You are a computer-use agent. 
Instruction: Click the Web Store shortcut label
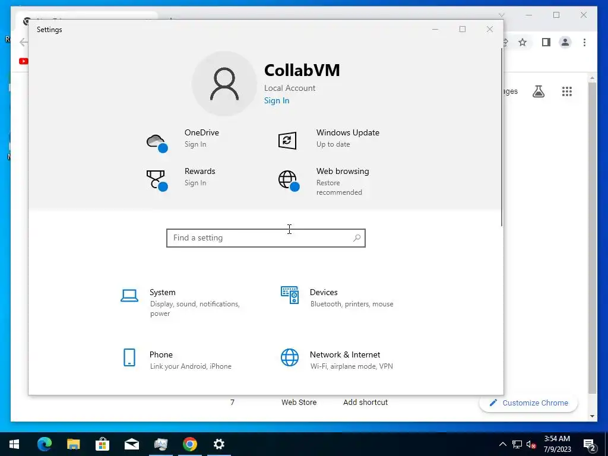pos(299,403)
